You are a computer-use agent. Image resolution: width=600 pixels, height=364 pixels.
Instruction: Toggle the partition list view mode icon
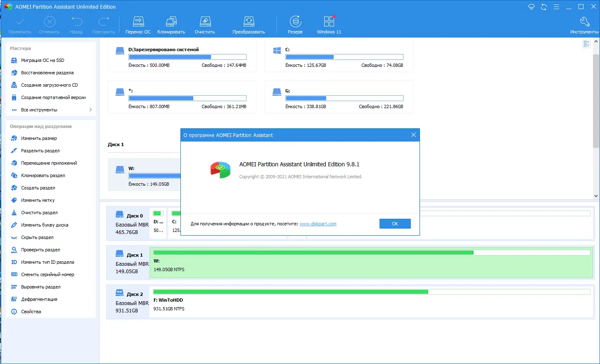(x=586, y=44)
